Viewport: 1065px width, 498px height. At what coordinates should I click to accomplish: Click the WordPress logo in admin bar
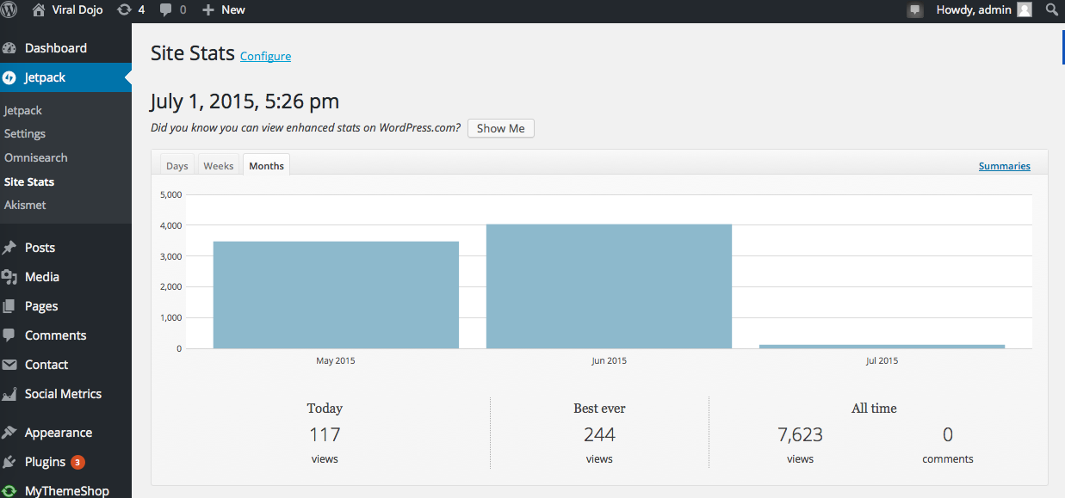(9, 9)
